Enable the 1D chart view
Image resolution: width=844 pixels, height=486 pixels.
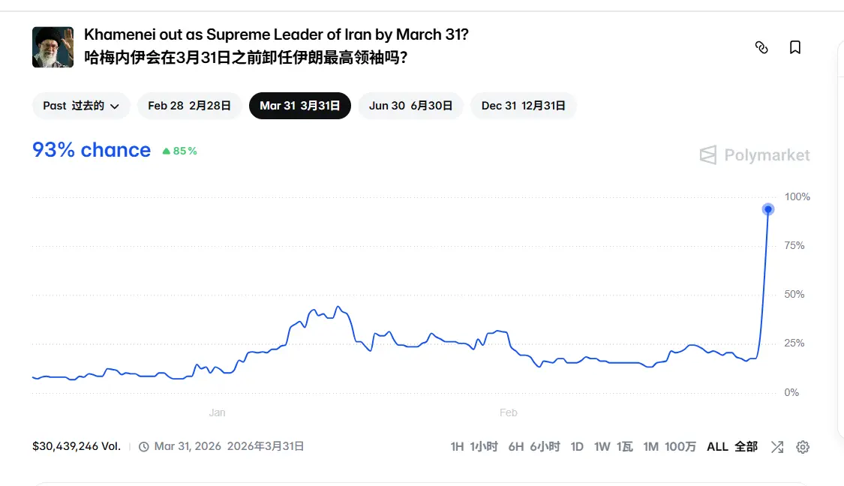coord(577,446)
